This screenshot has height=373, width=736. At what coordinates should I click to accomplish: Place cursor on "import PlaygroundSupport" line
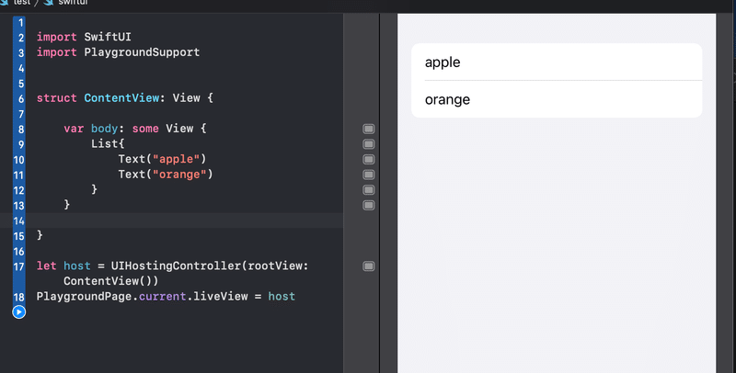(119, 52)
